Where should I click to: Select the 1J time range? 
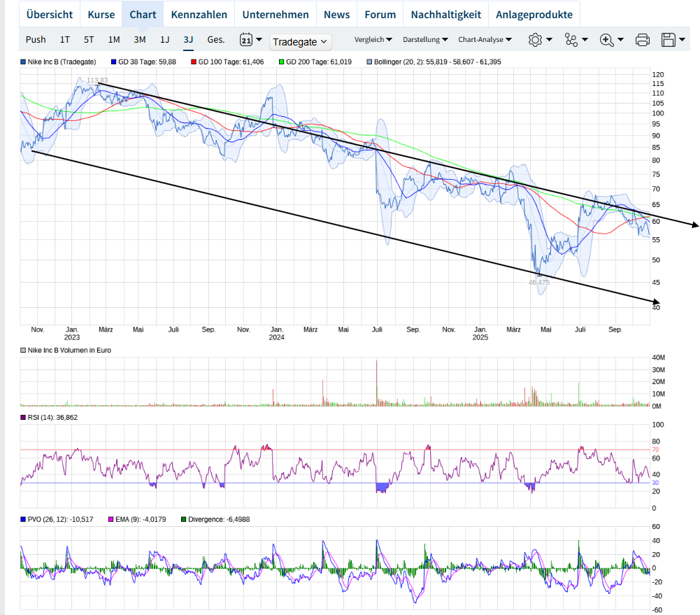coord(164,40)
